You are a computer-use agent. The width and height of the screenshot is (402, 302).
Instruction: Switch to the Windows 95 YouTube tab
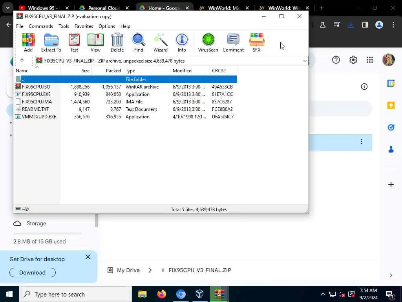point(44,8)
